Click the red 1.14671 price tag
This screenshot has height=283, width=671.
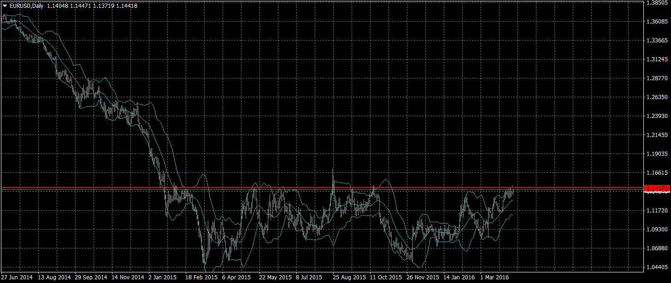[657, 189]
